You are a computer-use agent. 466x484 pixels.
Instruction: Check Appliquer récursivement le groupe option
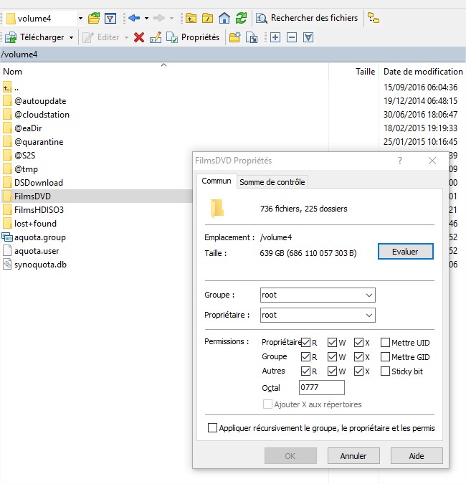click(x=212, y=428)
